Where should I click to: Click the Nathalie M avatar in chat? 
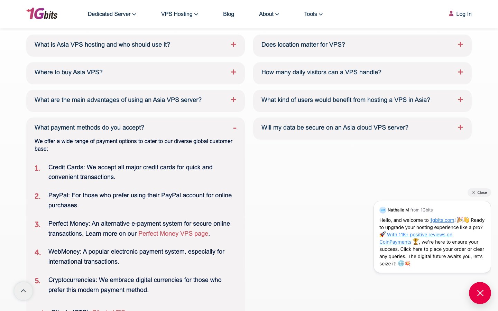(x=382, y=210)
